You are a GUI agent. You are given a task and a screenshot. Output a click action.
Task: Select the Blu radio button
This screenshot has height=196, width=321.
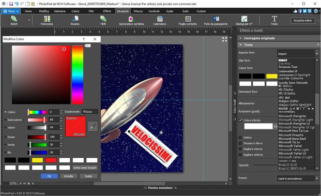(6, 153)
